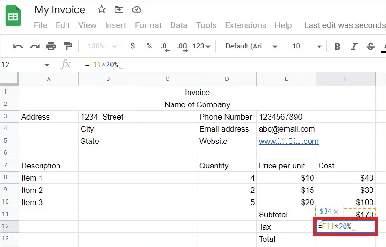386x247 pixels.
Task: Select the 1234567890 cell
Action: [286, 117]
